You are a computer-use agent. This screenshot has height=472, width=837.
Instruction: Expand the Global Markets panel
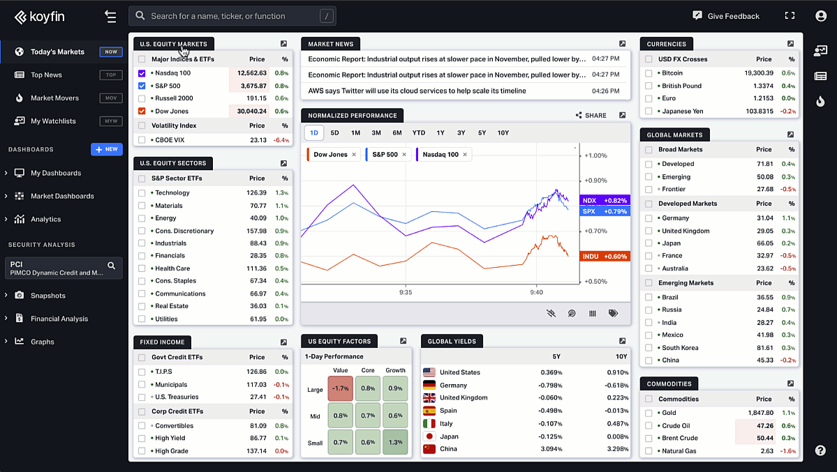coord(790,135)
